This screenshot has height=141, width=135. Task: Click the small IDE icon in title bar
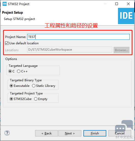(5, 4)
